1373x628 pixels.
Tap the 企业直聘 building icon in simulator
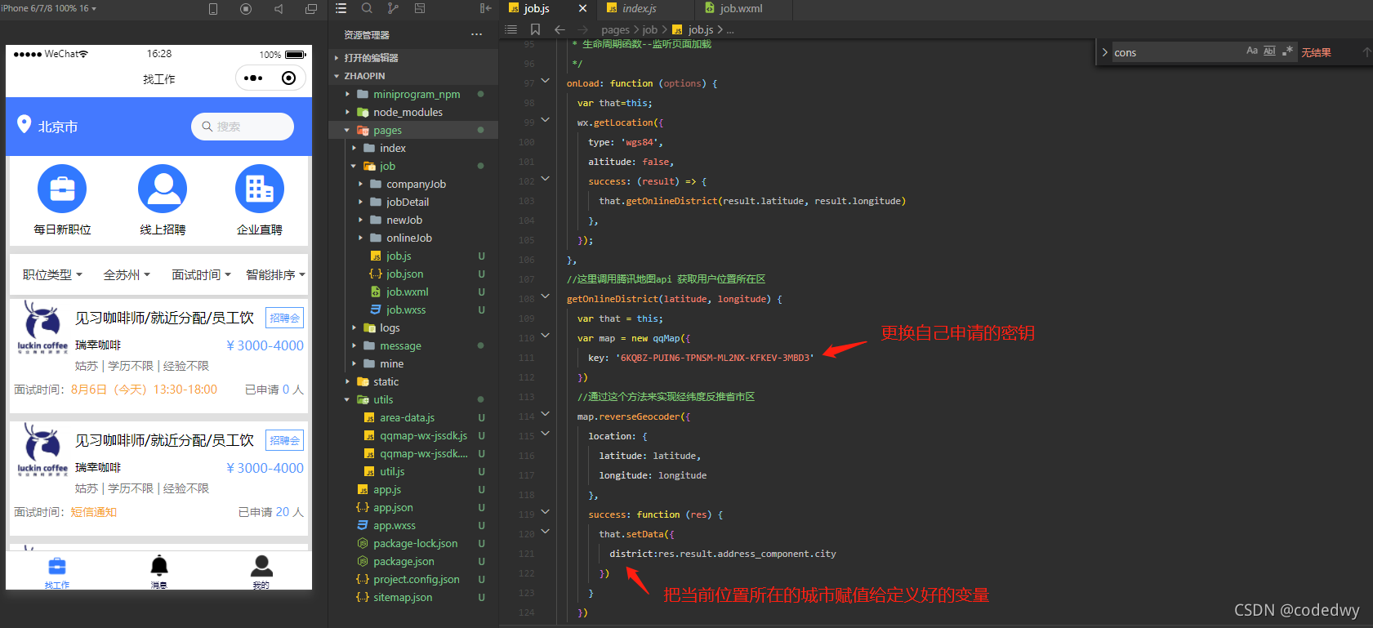tap(260, 189)
